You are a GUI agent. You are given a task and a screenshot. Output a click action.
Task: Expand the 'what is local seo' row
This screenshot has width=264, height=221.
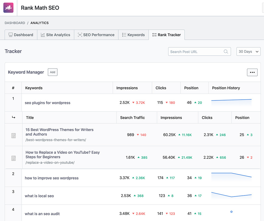pyautogui.click(x=39, y=196)
